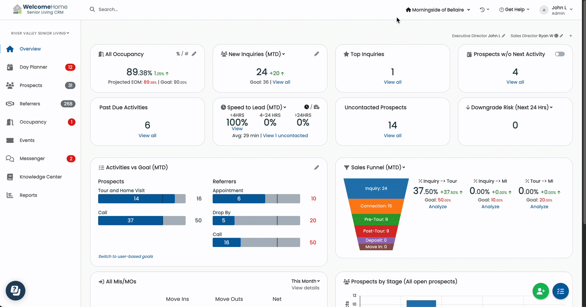The width and height of the screenshot is (586, 307).
Task: Open Morningside of Bellaire community dropdown
Action: [438, 10]
